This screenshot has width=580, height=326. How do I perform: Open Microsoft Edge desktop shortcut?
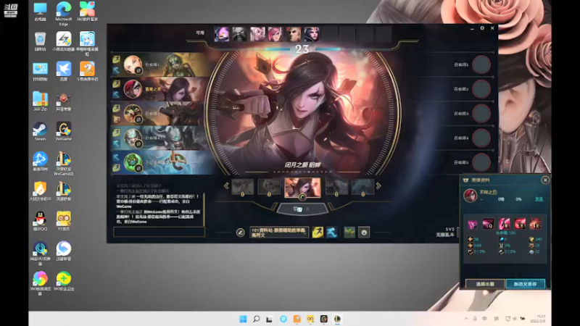click(64, 13)
